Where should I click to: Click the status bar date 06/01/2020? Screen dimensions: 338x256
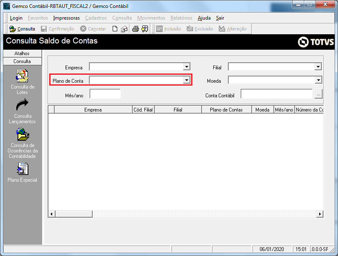(272, 249)
